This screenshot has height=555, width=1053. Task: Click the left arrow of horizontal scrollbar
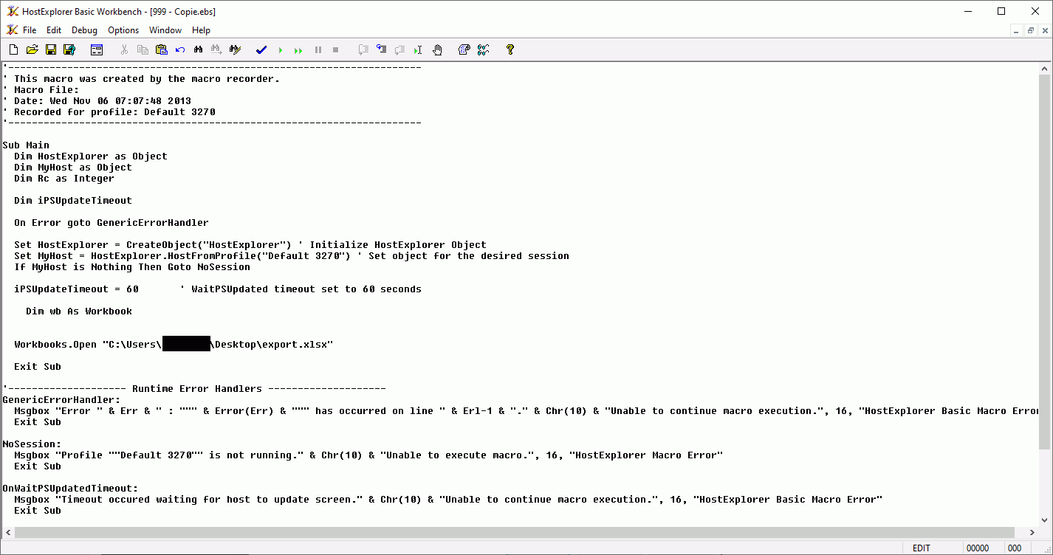click(7, 532)
